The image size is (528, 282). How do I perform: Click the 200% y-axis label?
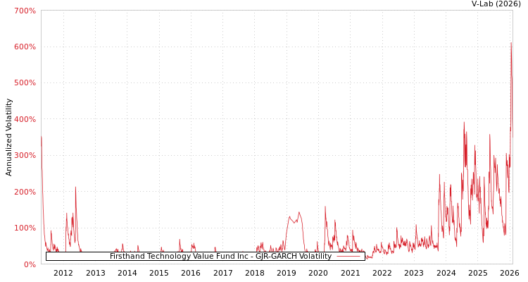pyautogui.click(x=25, y=192)
